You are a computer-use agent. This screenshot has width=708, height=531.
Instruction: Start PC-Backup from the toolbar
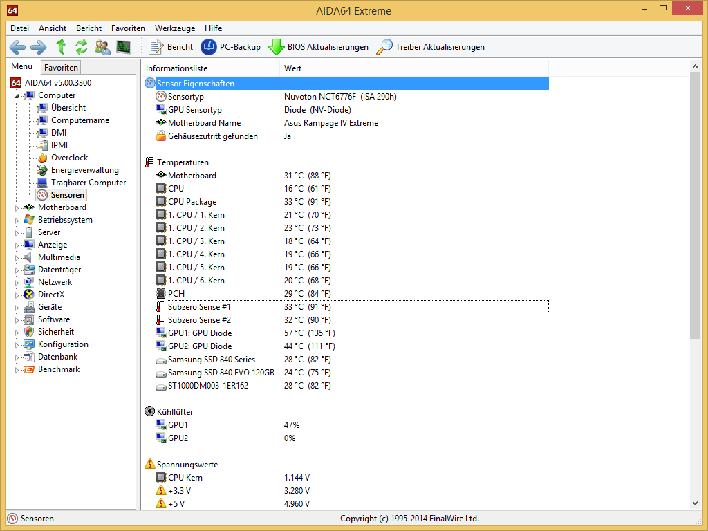click(x=231, y=47)
